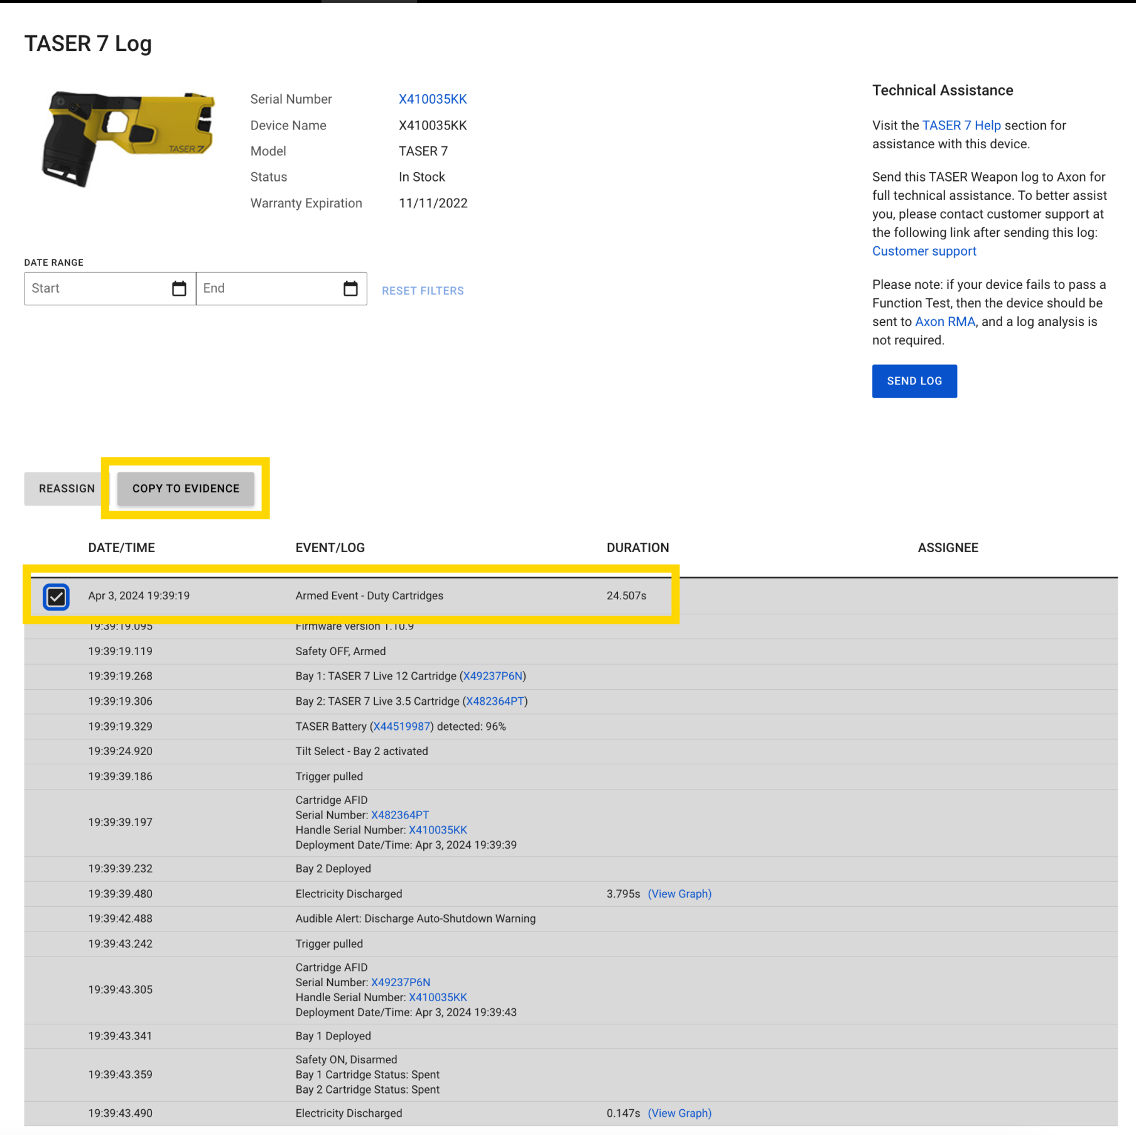Open Bay 2 cartridge X482364PT link
The image size is (1136, 1135).
click(x=495, y=701)
